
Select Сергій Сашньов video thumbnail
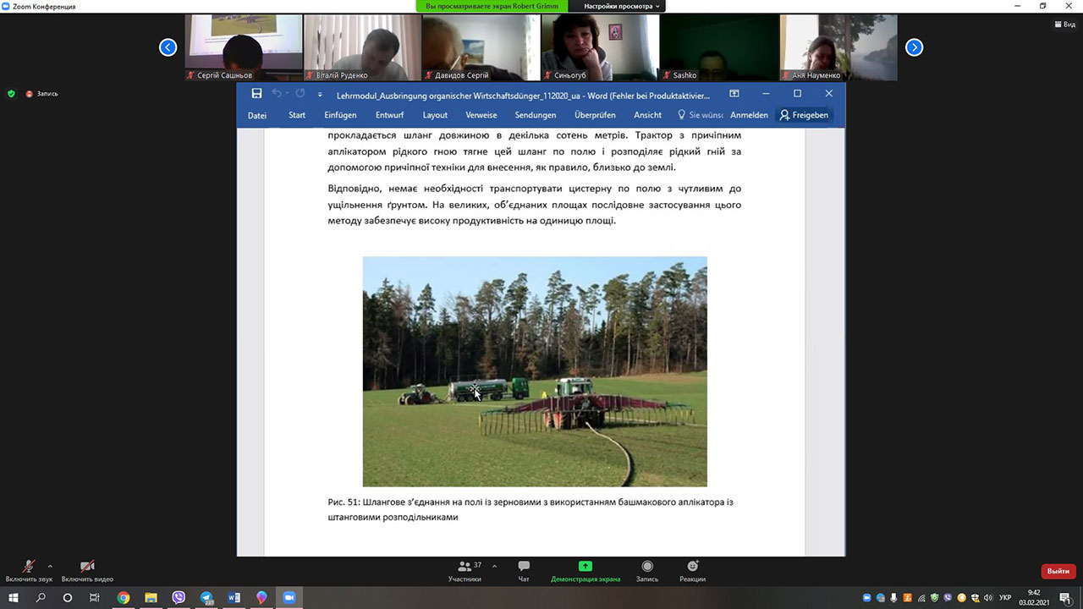point(244,47)
